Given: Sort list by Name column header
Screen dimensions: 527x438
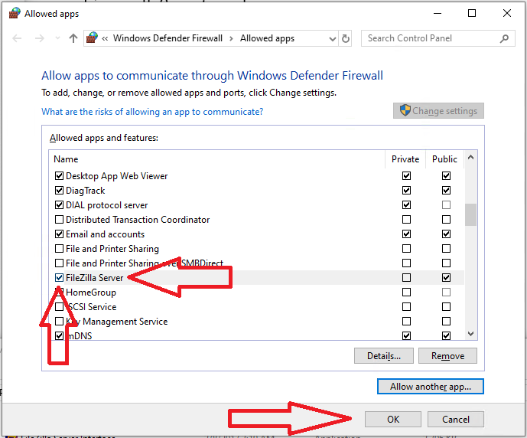Looking at the screenshot, I should tap(66, 159).
